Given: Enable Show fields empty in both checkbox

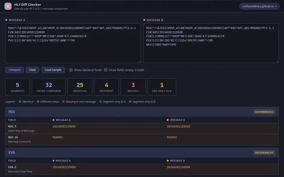Looking at the screenshot, I should pos(106,70).
